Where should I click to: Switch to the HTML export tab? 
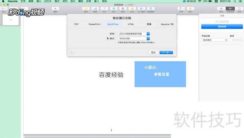pyautogui.click(x=131, y=24)
